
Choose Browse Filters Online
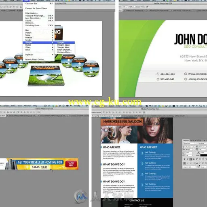(39, 59)
